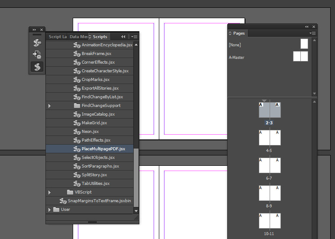
Task: Click the [None] master label
Action: point(235,45)
